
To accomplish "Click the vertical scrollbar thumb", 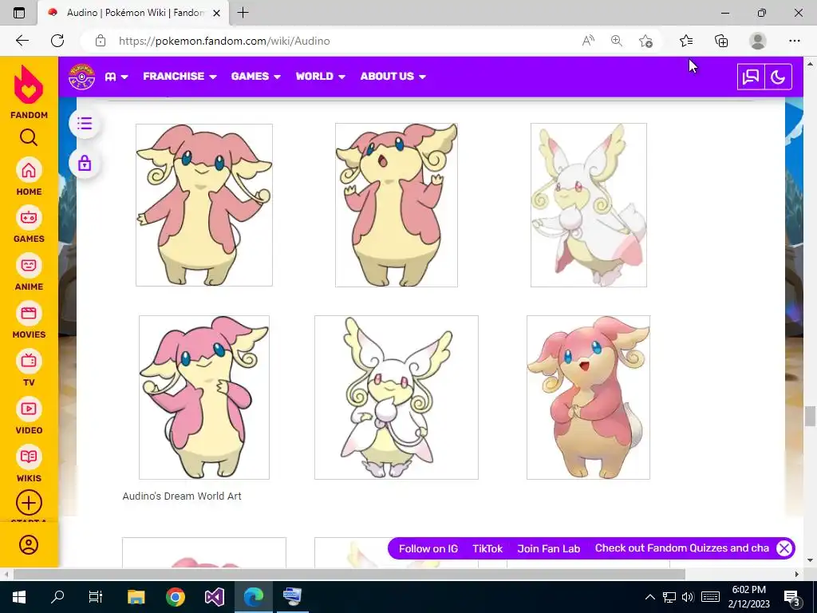I will pyautogui.click(x=810, y=417).
